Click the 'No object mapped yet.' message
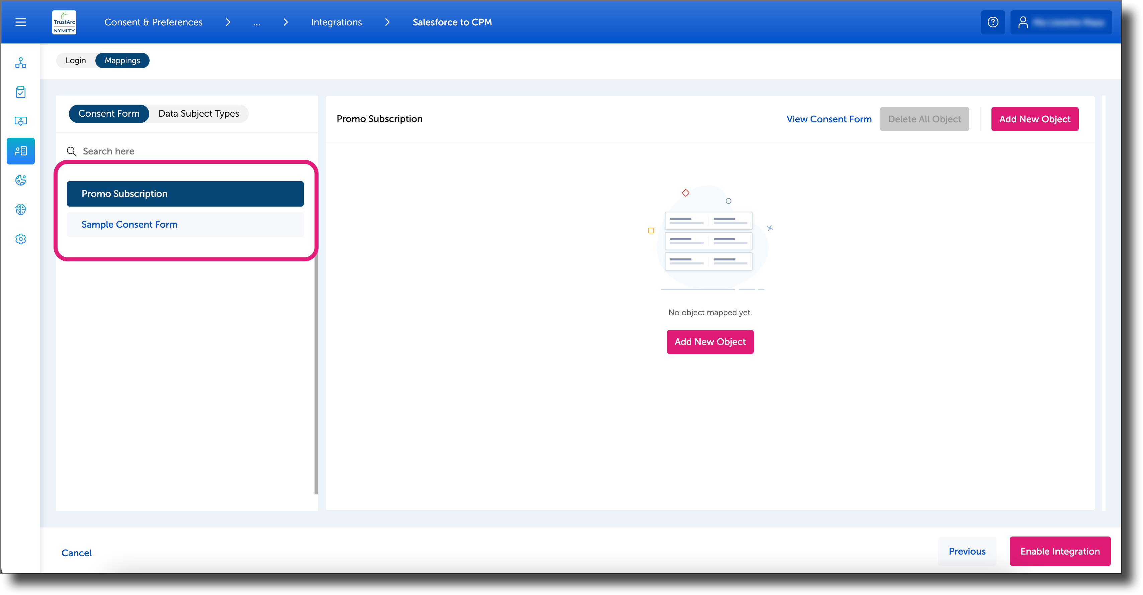1143x595 pixels. click(710, 313)
